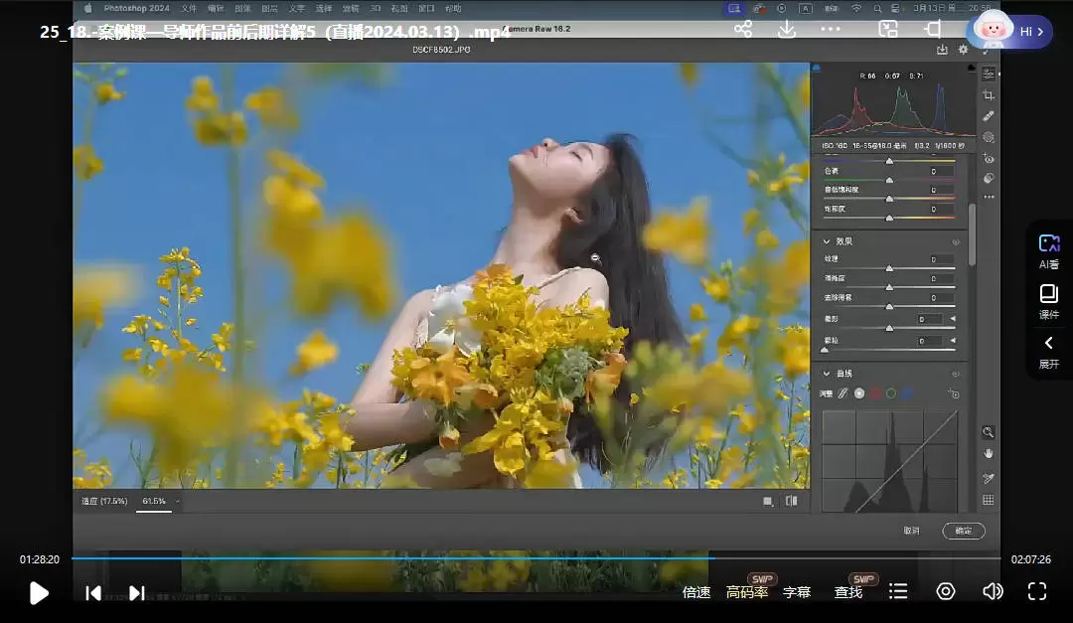Select the Masking tool in Camera Raw

click(x=989, y=137)
